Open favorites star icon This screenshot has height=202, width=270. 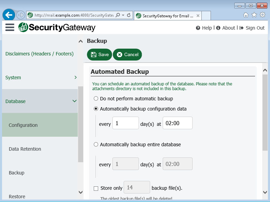254,15
